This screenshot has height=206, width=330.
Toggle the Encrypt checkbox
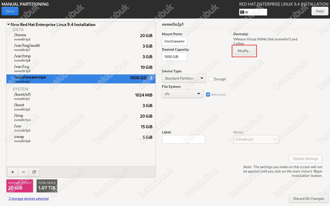click(211, 79)
